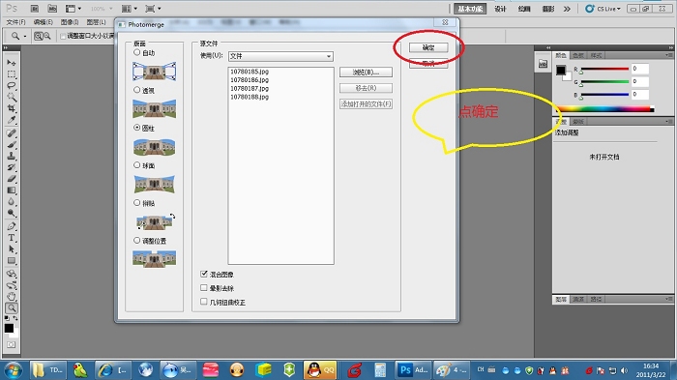Select the Type tool in toolbox

12,238
